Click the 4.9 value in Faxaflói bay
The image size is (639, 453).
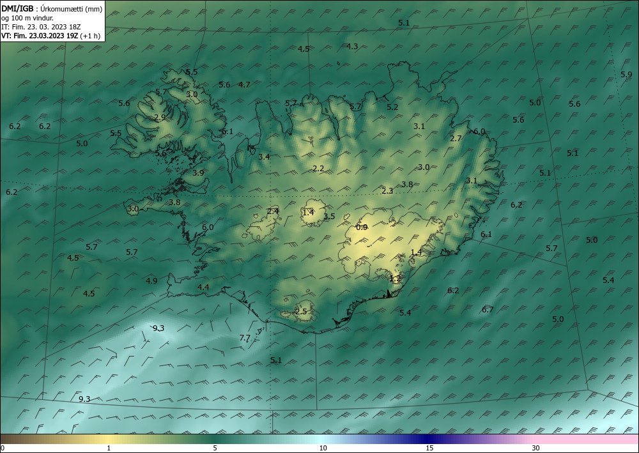(x=151, y=280)
